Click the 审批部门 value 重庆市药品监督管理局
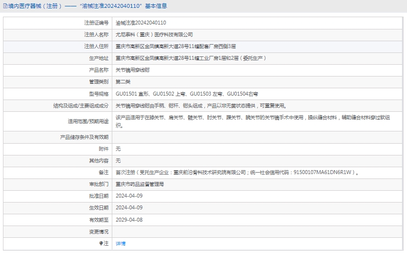 click(x=140, y=184)
